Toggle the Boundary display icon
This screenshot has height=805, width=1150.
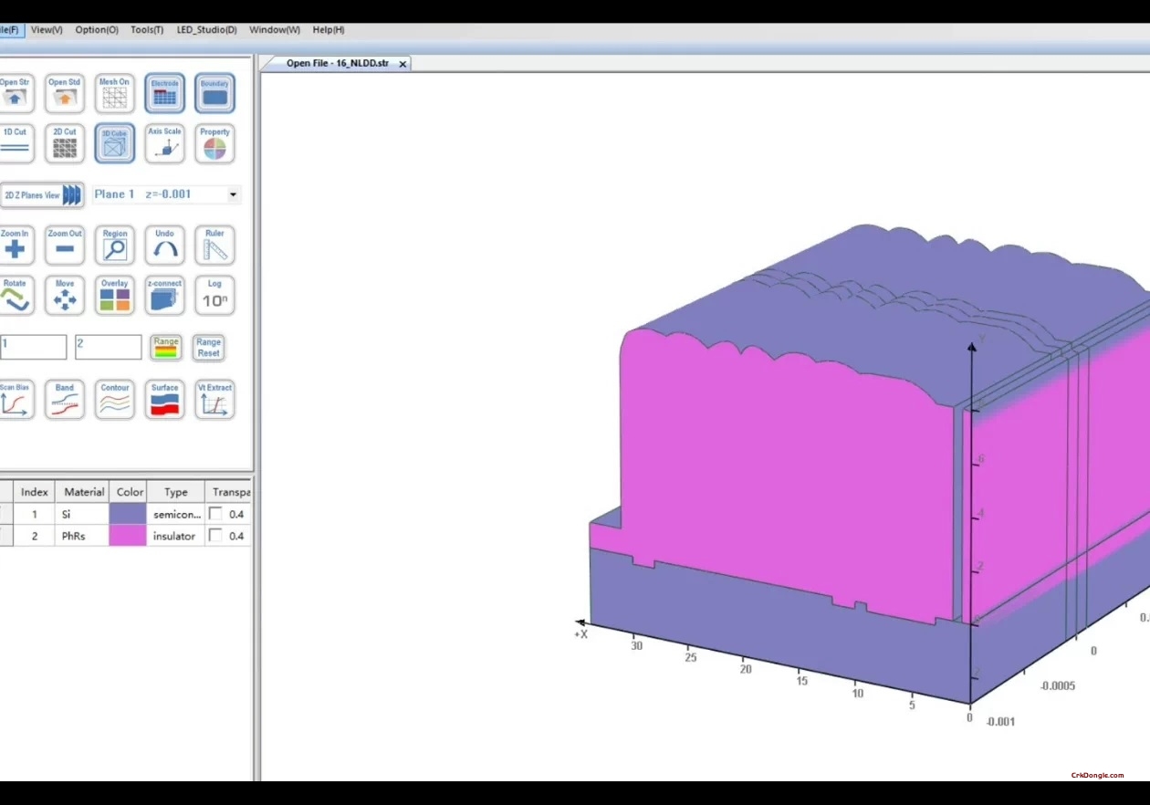214,92
